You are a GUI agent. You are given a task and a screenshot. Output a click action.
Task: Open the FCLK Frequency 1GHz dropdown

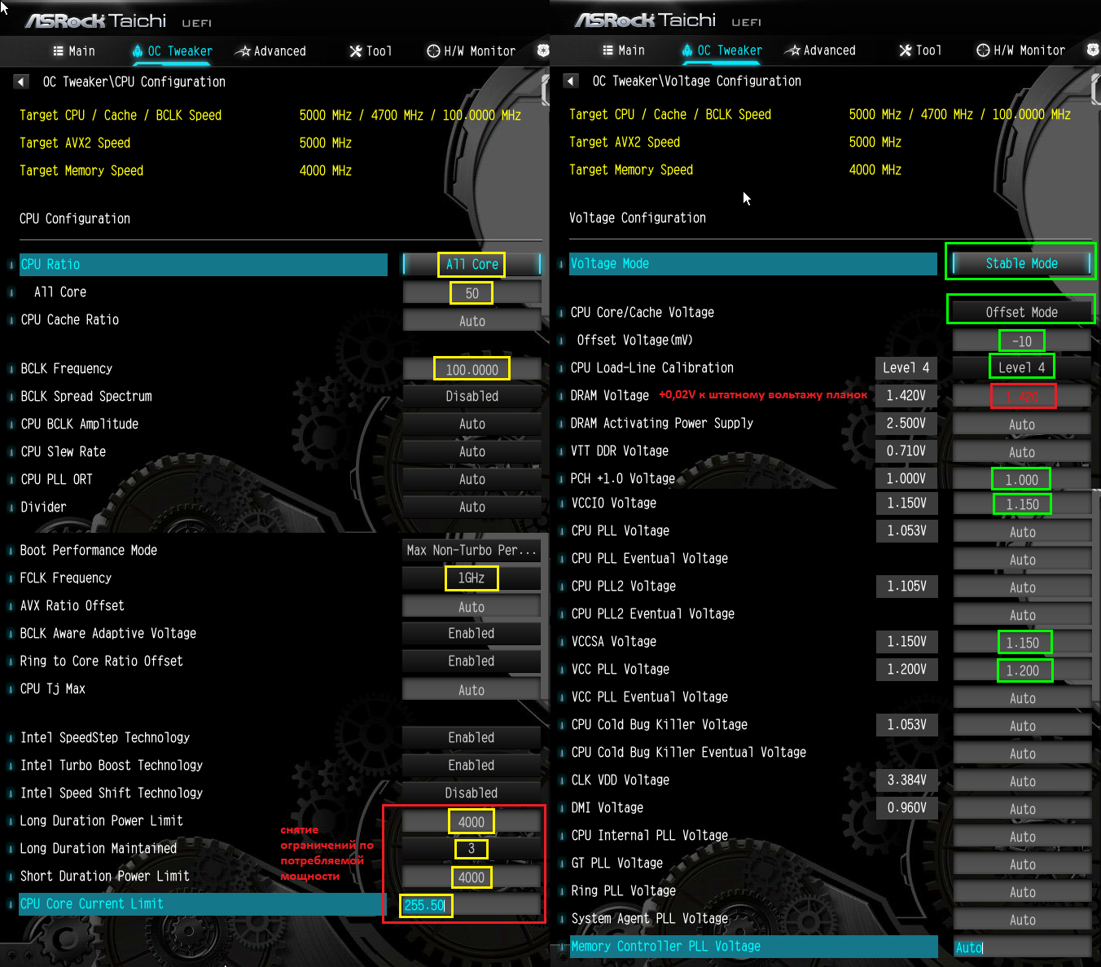(x=472, y=578)
